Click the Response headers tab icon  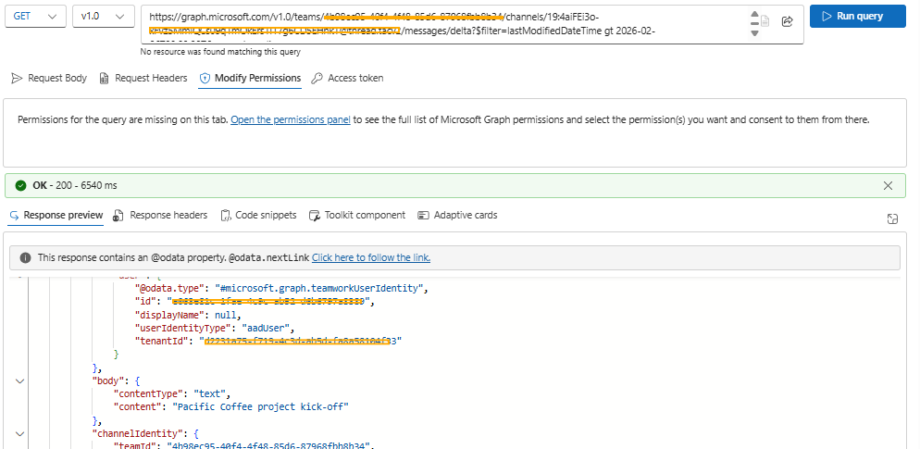pyautogui.click(x=118, y=216)
